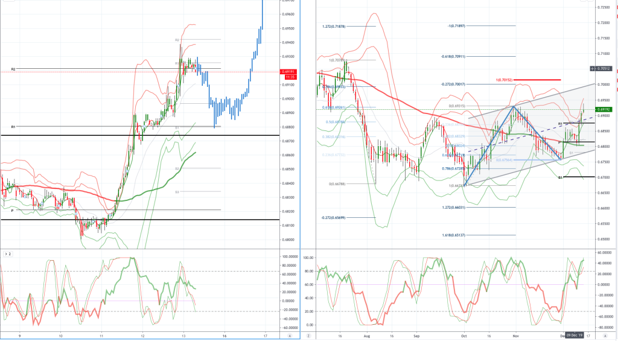Click the 0(0.69315) Fibonacci label
The width and height of the screenshot is (618, 341).
click(x=457, y=106)
